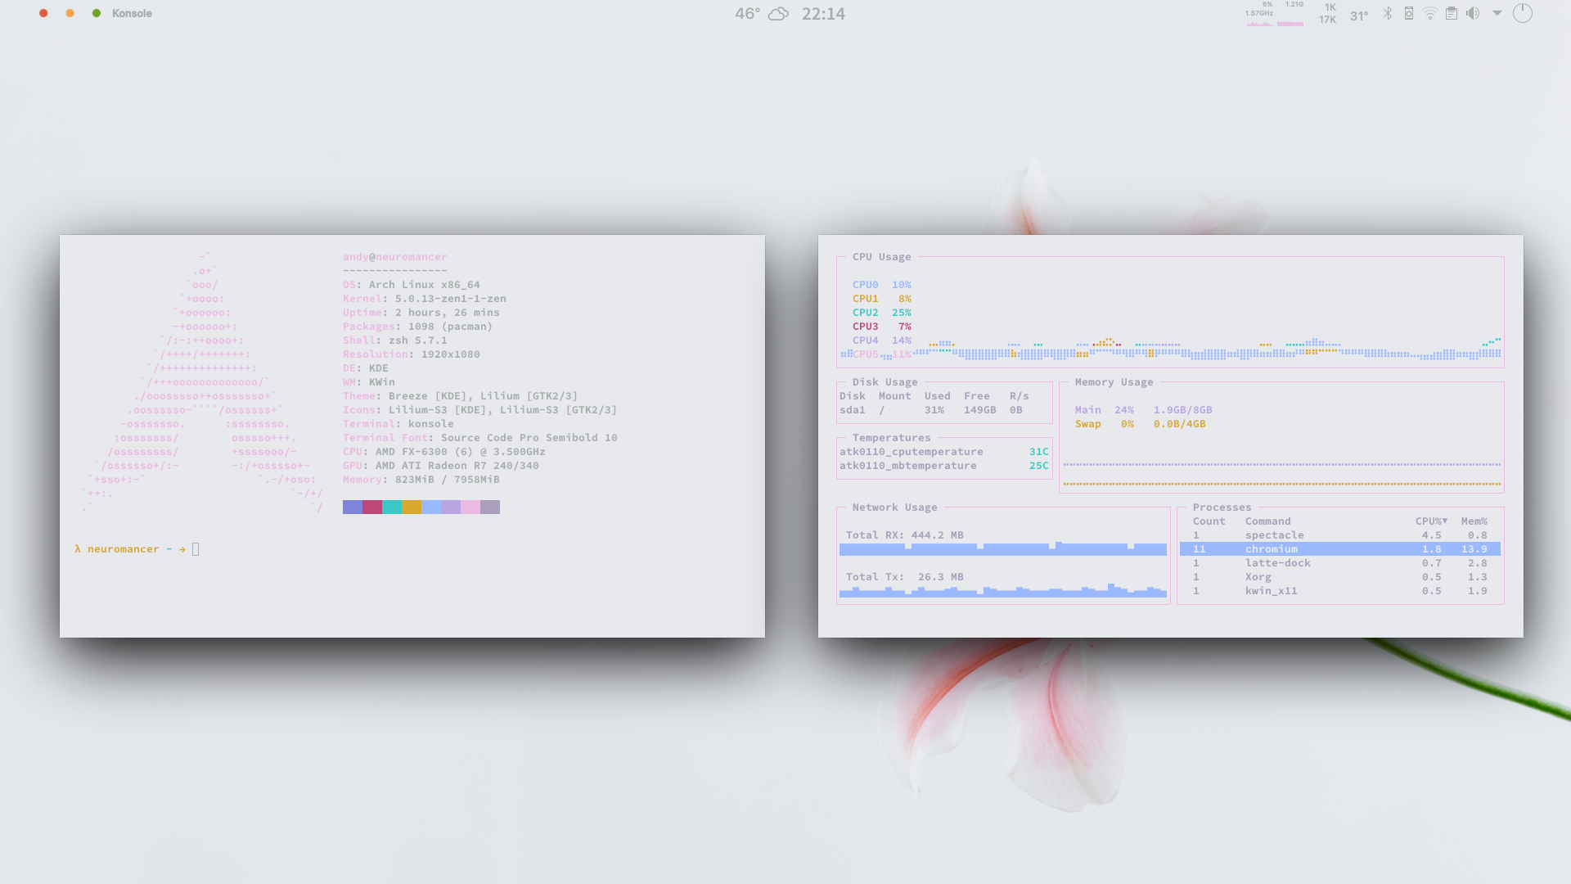
Task: Open the volume speaker tray icon
Action: [x=1473, y=13]
